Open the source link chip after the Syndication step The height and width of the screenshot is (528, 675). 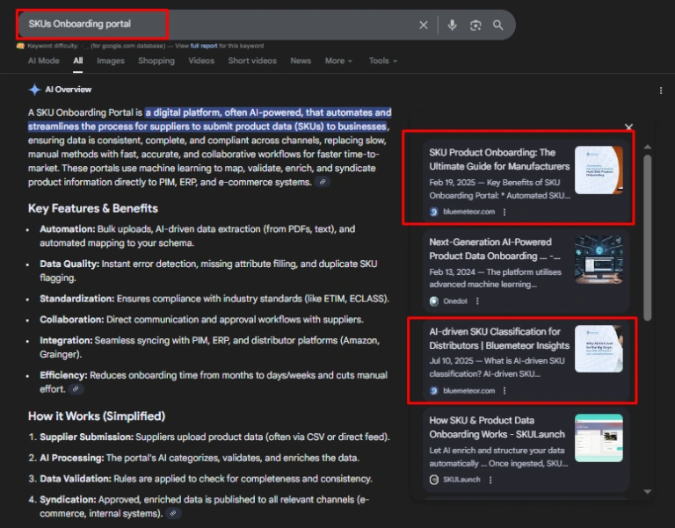173,513
